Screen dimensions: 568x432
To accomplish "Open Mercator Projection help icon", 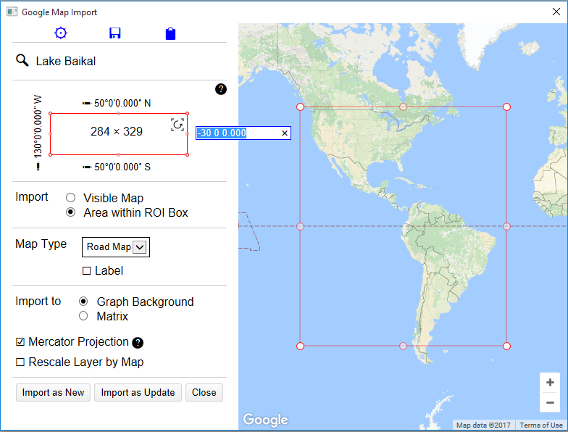I will pyautogui.click(x=138, y=342).
